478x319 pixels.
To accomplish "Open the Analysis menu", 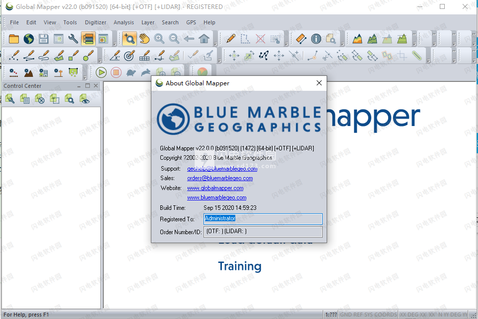I will (124, 22).
